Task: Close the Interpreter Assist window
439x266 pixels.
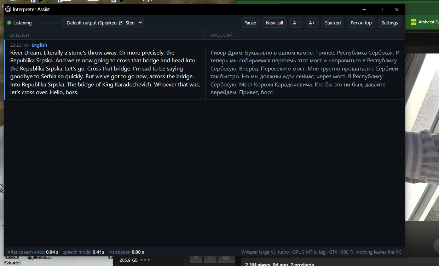Action: [x=397, y=10]
